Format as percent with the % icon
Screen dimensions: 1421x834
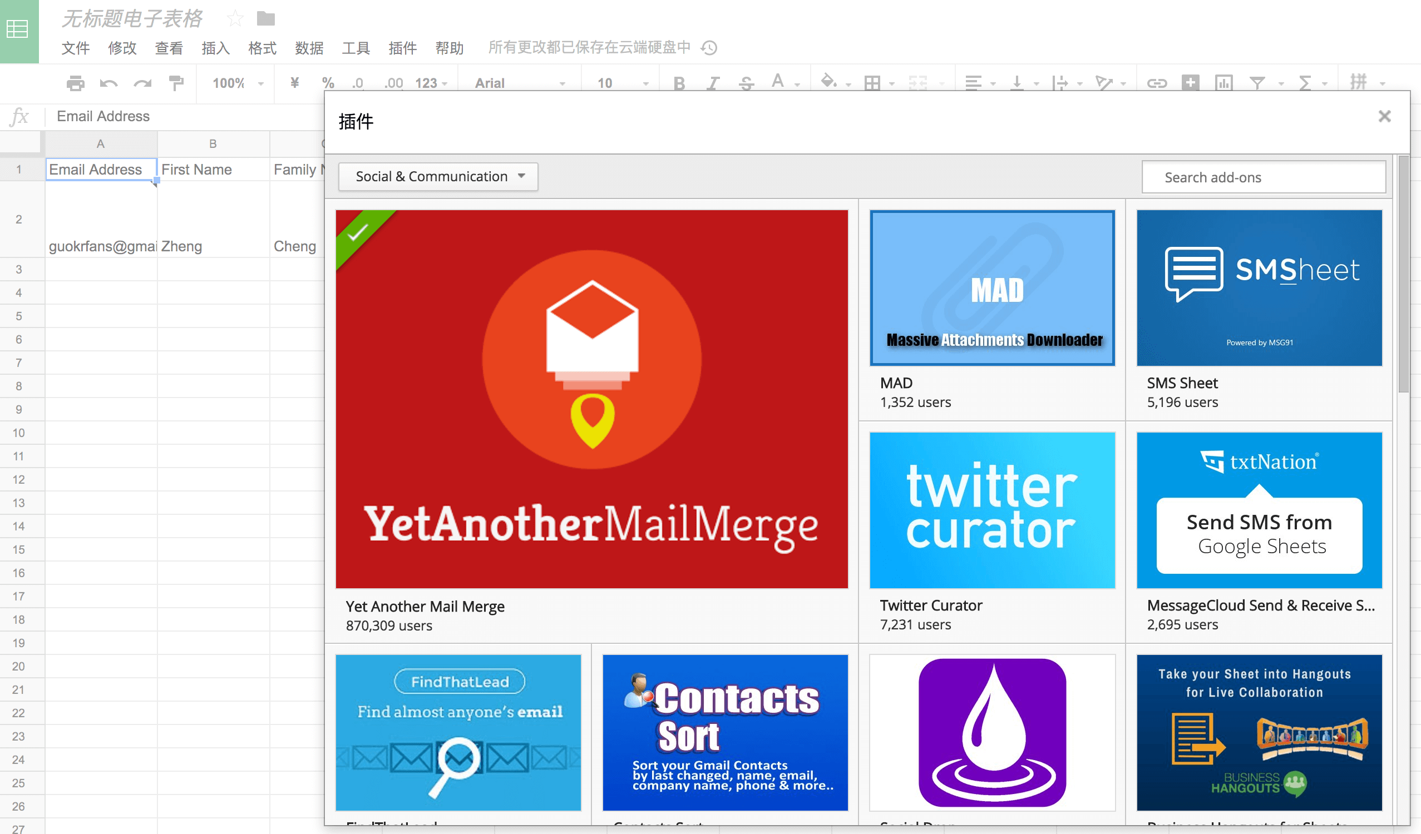[328, 83]
